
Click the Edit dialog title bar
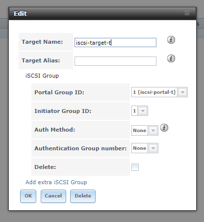(x=102, y=13)
